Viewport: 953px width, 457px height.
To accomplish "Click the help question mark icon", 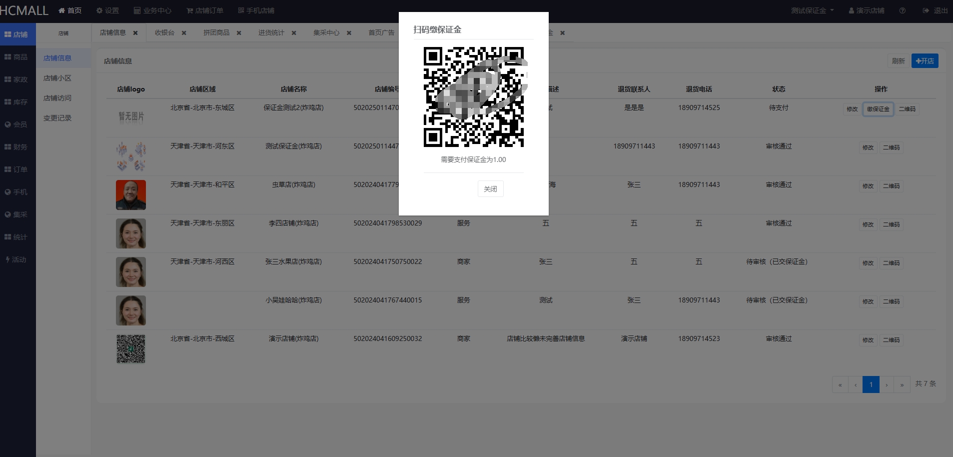I will [902, 10].
